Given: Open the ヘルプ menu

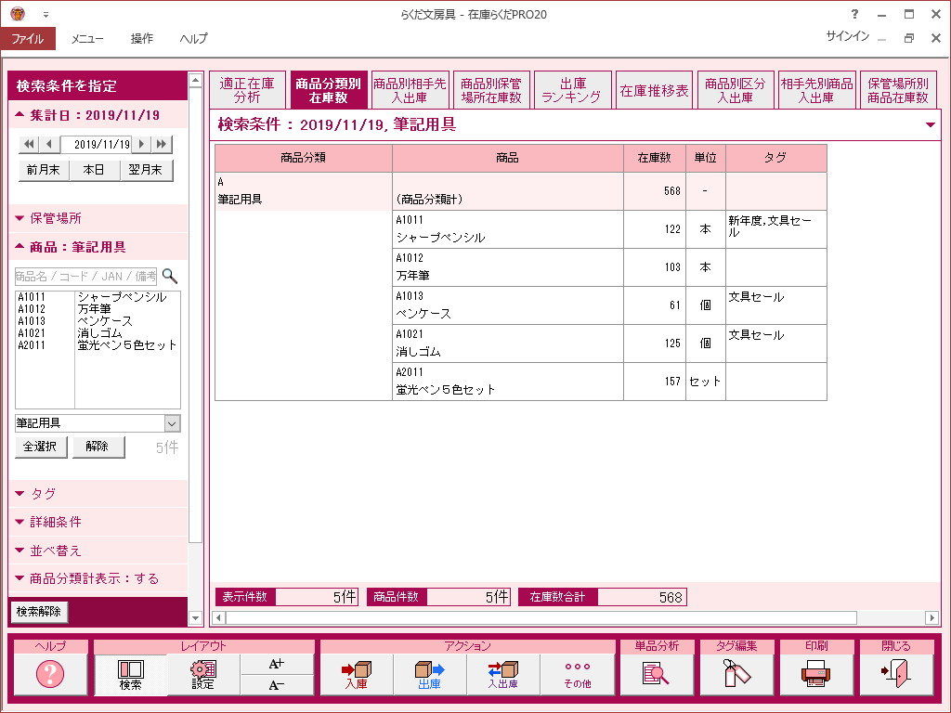Looking at the screenshot, I should (x=193, y=38).
